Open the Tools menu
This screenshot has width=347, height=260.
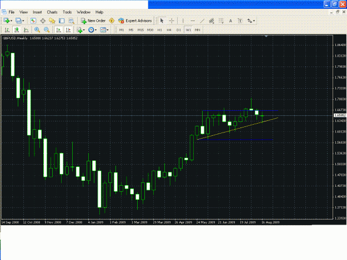point(67,12)
